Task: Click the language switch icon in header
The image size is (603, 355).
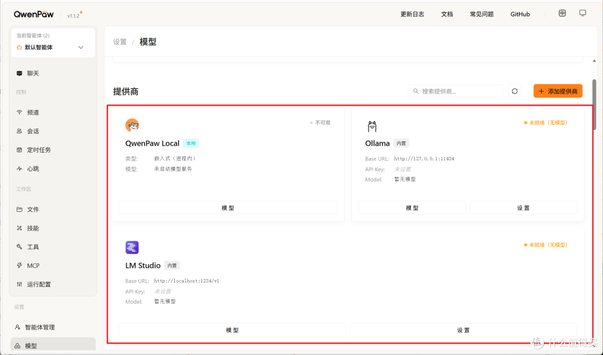Action: coord(562,13)
